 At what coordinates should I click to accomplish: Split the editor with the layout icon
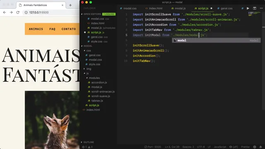[255, 8]
